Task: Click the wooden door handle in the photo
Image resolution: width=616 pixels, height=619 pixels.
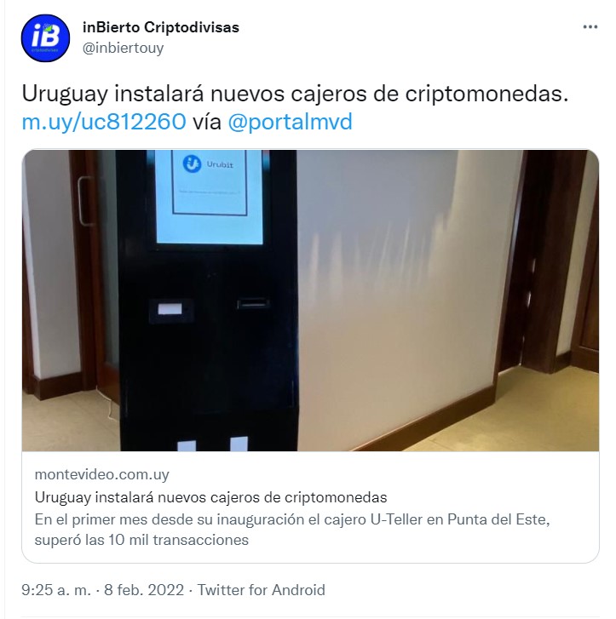Action: 83,200
